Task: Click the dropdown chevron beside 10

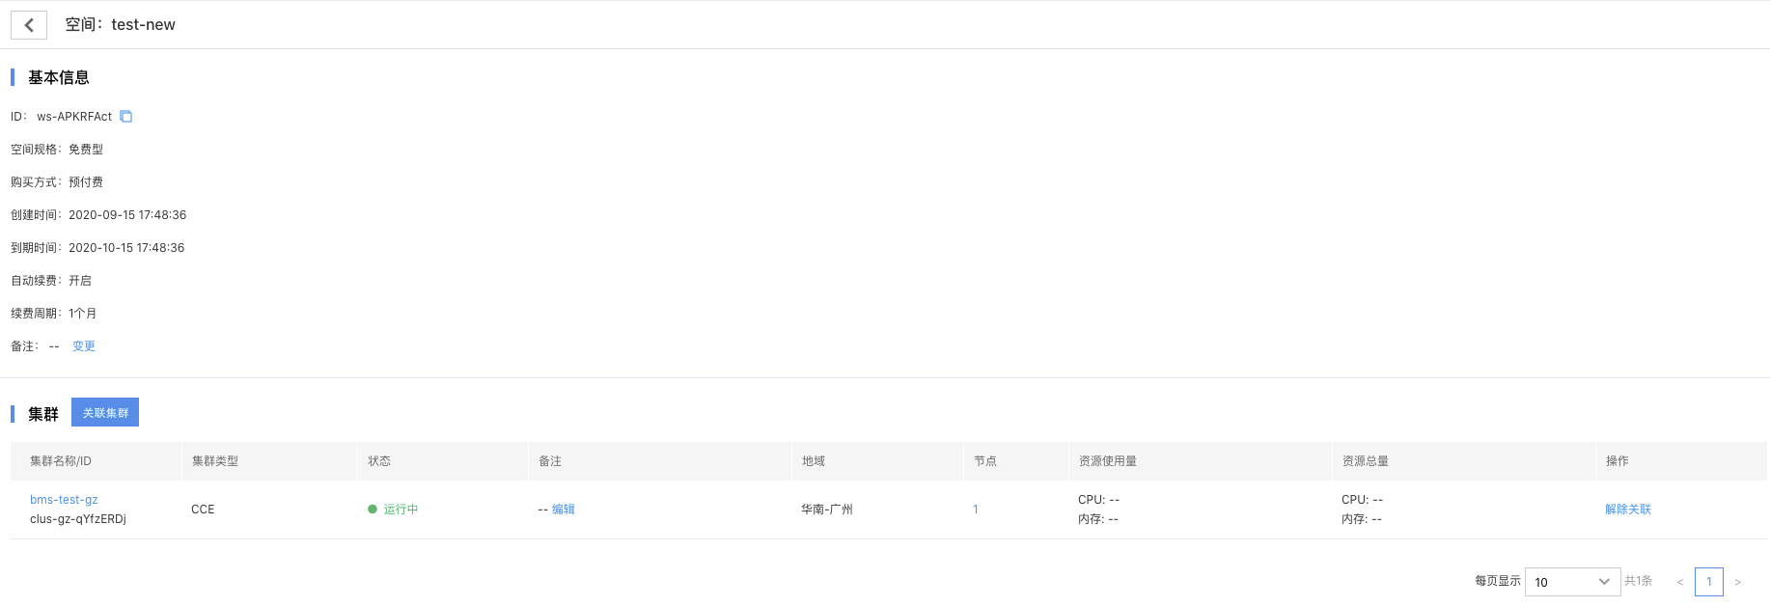Action: [x=1604, y=582]
